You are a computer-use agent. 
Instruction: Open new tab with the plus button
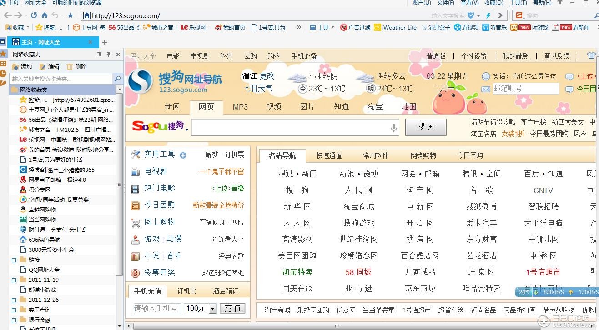click(x=104, y=42)
